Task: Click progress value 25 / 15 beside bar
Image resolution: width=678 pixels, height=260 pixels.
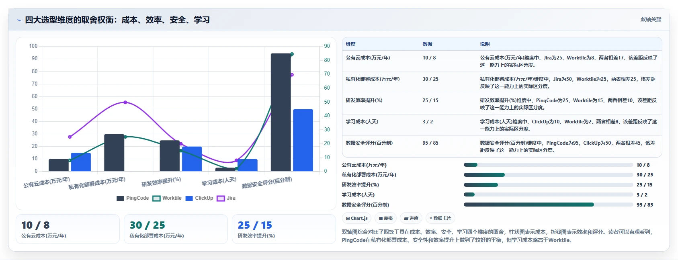Action: [645, 185]
